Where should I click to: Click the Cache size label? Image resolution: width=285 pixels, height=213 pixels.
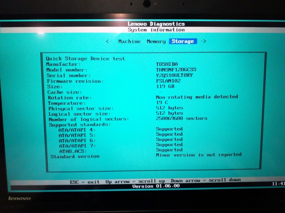pyautogui.click(x=64, y=92)
